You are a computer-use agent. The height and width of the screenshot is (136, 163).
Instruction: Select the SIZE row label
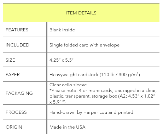pyautogui.click(x=10, y=60)
